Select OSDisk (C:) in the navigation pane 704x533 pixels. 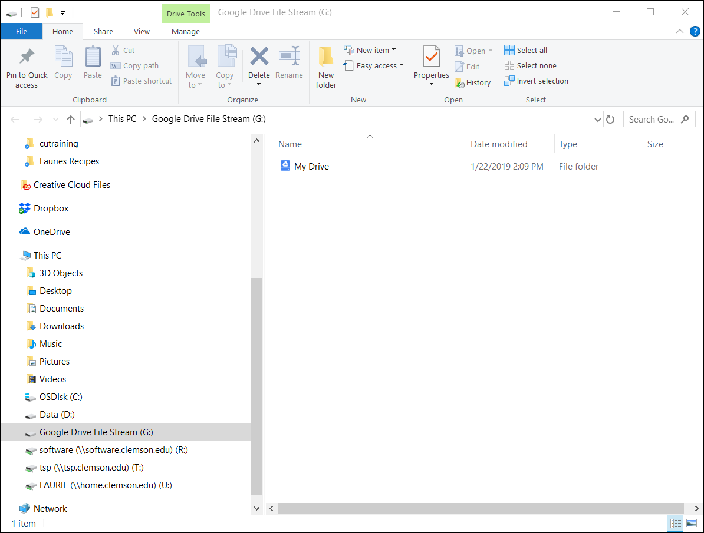pos(61,397)
